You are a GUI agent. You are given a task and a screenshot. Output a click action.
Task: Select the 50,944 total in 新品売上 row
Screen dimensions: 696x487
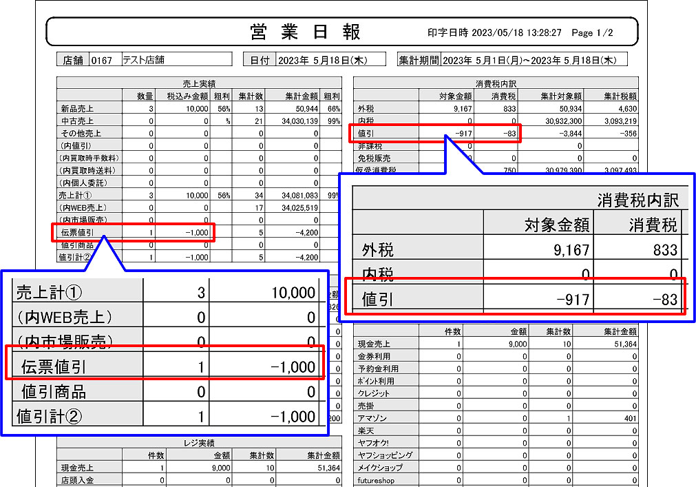307,109
